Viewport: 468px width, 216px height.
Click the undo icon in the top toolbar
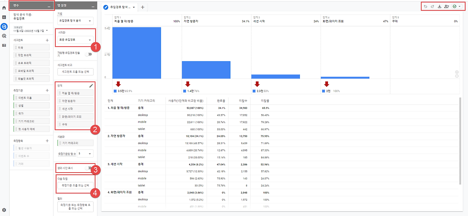click(425, 6)
